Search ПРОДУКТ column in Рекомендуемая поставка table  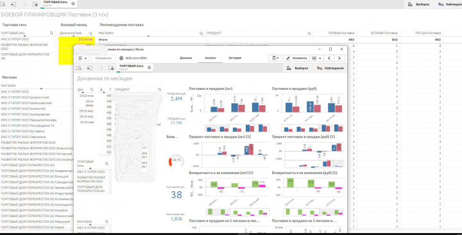coord(309,33)
